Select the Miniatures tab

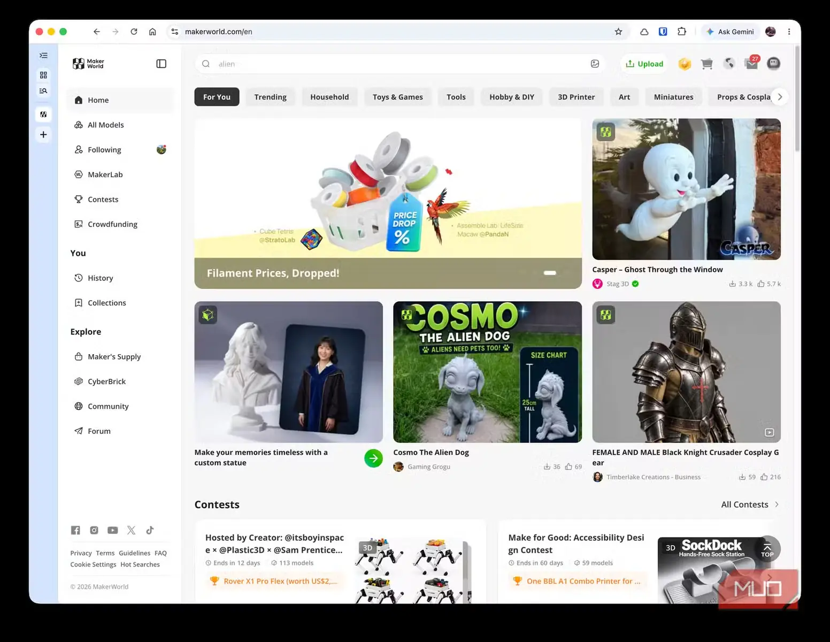click(x=673, y=97)
